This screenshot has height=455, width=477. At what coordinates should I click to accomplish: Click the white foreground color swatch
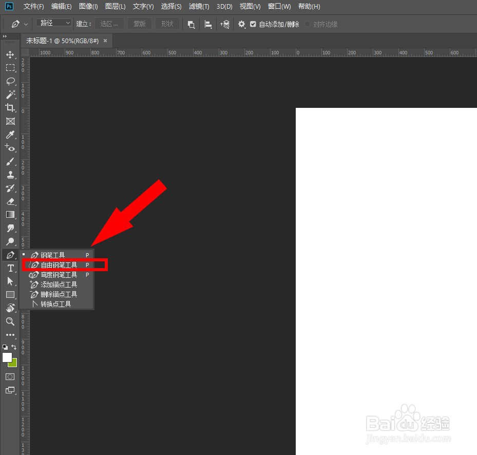(7, 357)
